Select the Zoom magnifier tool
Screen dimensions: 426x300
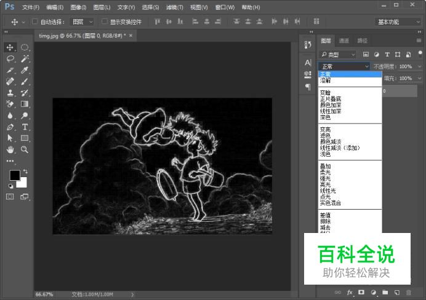25,149
